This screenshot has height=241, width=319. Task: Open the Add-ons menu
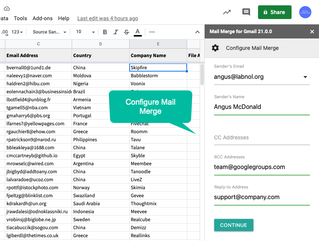[43, 18]
